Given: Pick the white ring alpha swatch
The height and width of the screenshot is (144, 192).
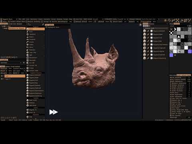Looking at the screenshot, I should coord(171,33).
